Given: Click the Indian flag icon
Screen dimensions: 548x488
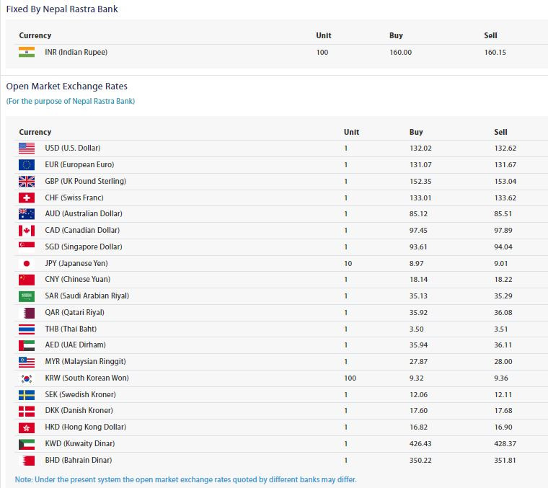Looking at the screenshot, I should point(27,52).
